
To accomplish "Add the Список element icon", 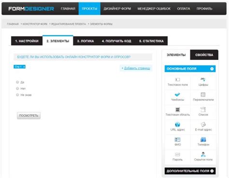I will (203, 110).
